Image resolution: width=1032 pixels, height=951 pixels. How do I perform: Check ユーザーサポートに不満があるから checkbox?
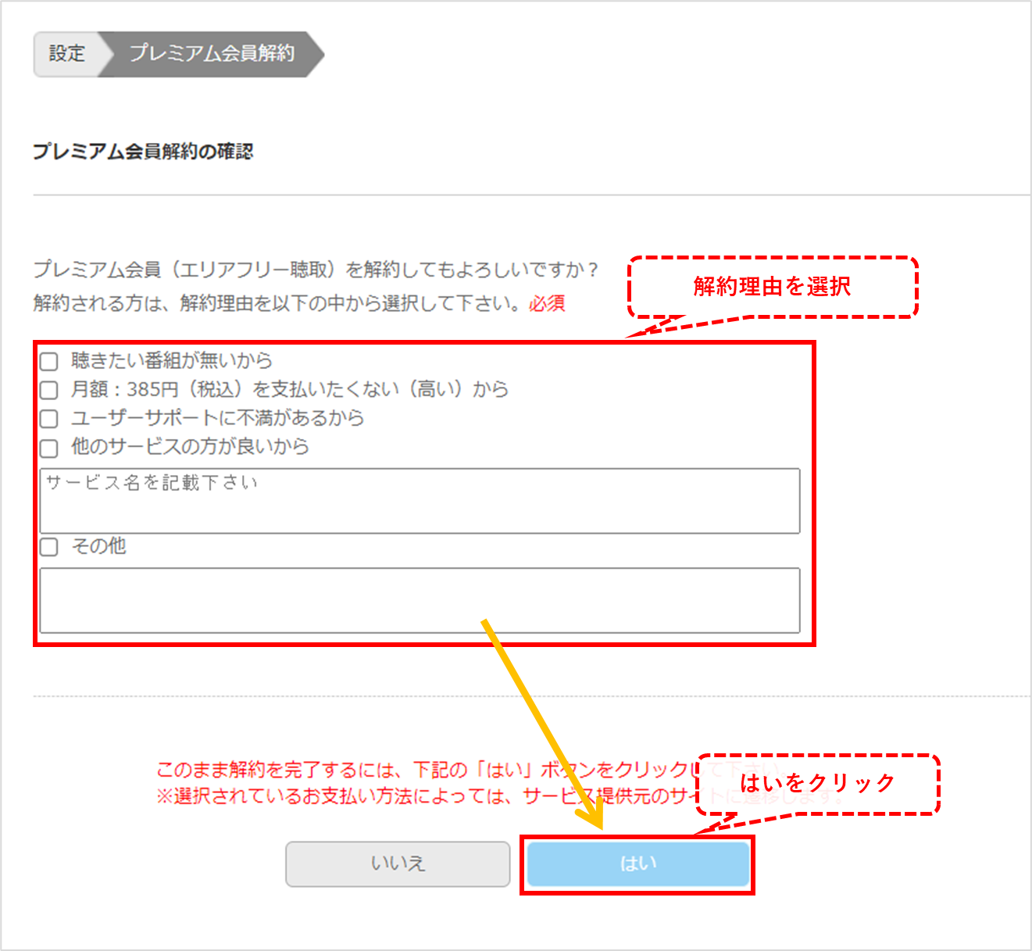(x=49, y=419)
